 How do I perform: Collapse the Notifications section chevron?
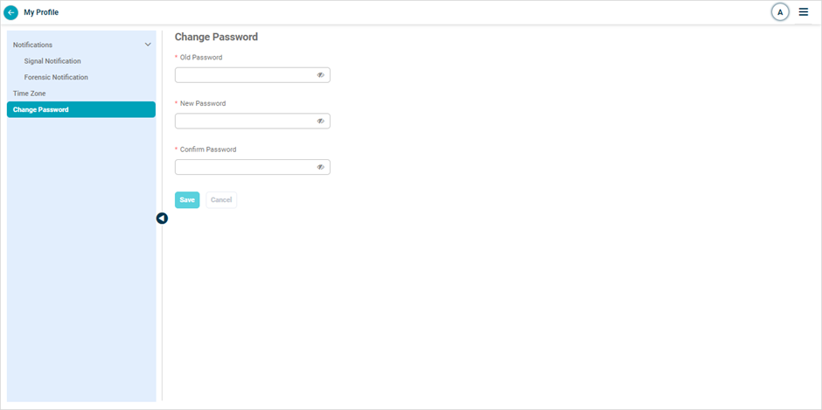point(148,45)
